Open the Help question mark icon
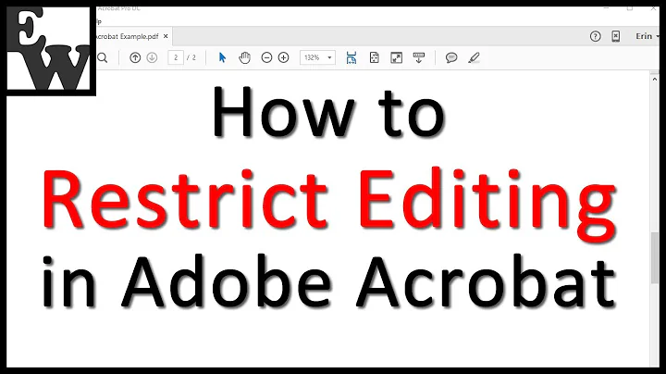The image size is (666, 374). 596,36
